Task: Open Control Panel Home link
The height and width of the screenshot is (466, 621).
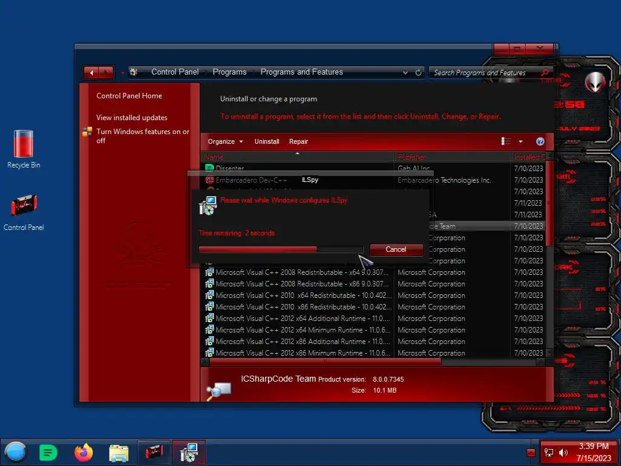Action: (129, 96)
